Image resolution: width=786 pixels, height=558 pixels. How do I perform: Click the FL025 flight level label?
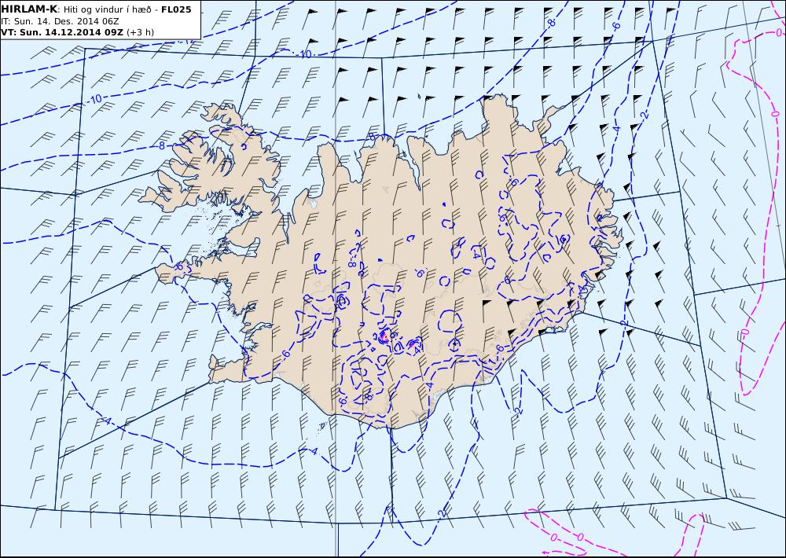176,9
